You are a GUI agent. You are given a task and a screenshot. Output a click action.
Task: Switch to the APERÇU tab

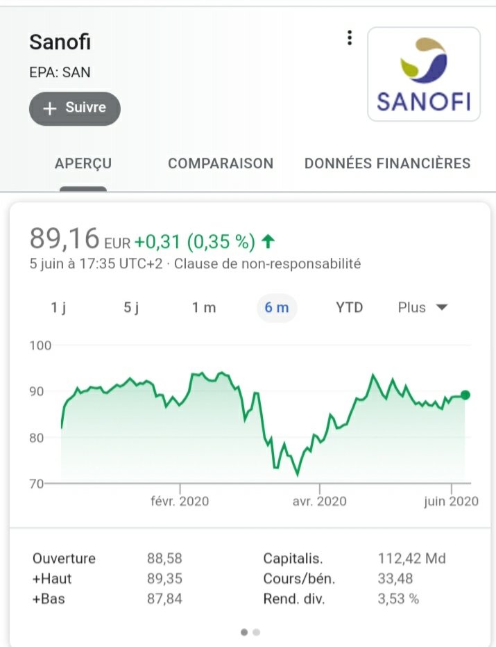click(x=83, y=163)
